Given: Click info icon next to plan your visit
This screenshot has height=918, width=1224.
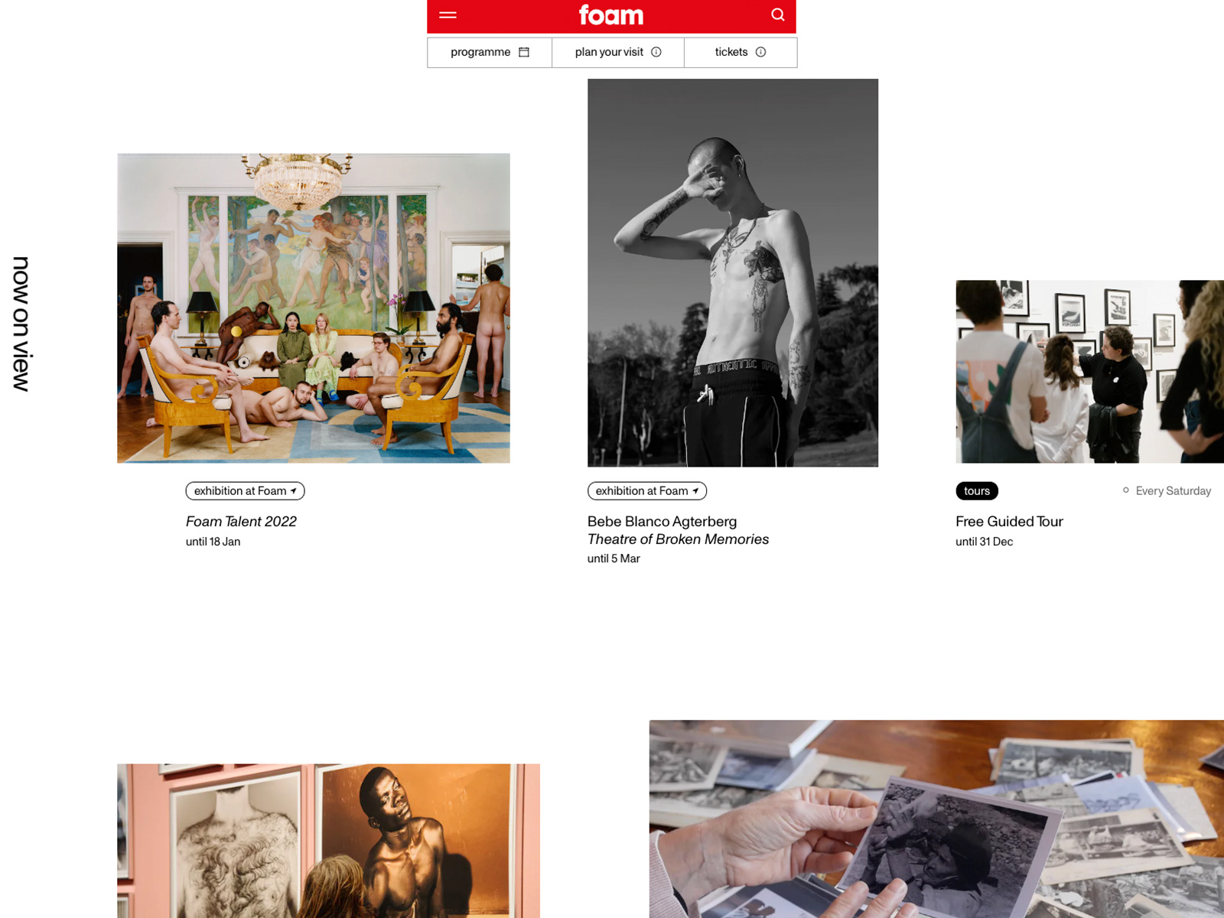Looking at the screenshot, I should (656, 52).
